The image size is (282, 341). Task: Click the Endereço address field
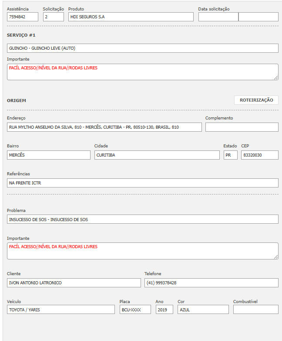pos(104,127)
